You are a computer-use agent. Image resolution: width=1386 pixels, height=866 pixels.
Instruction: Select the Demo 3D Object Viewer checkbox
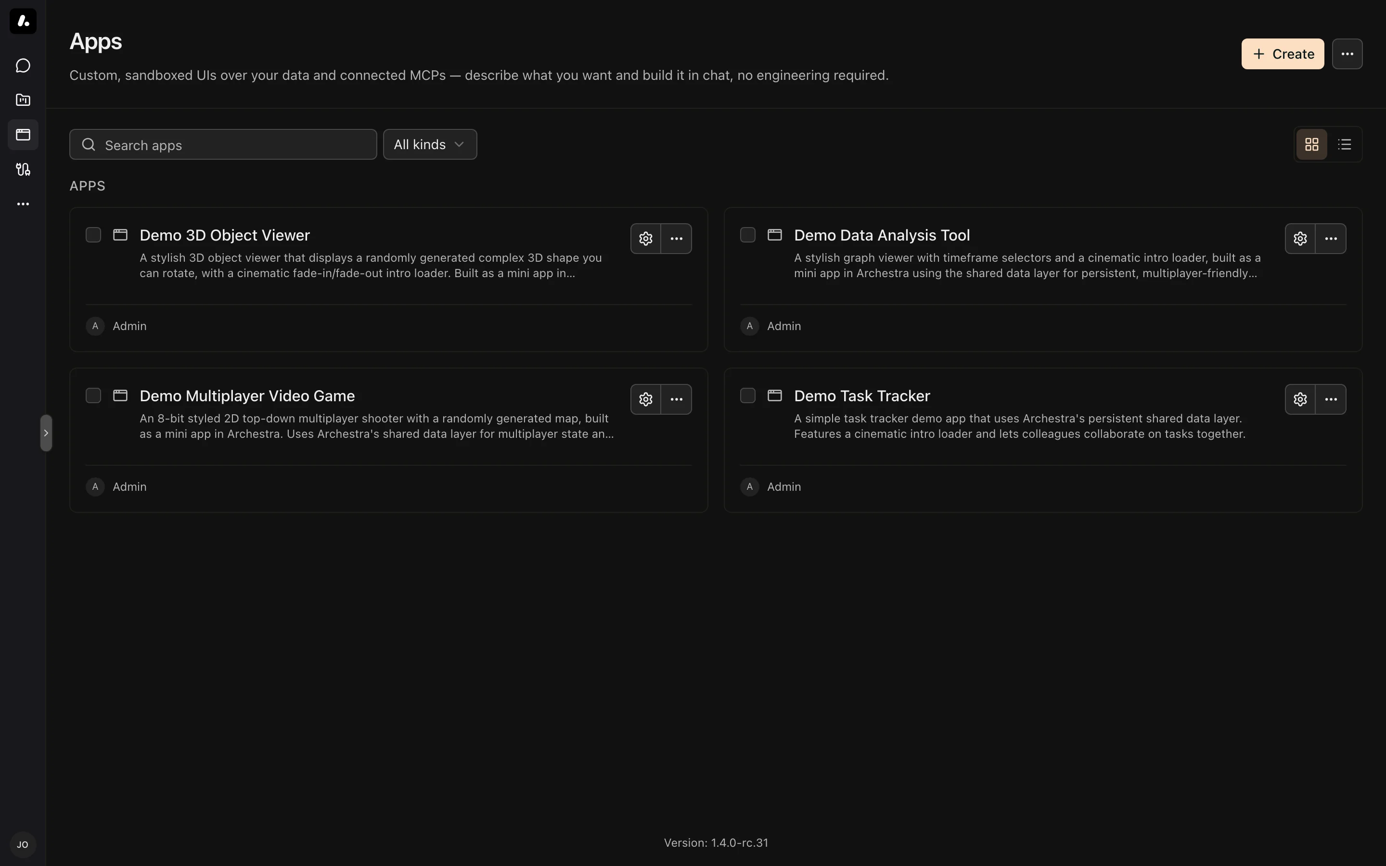click(x=93, y=235)
